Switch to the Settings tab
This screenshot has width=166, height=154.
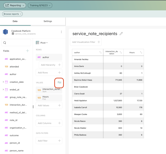(48, 21)
